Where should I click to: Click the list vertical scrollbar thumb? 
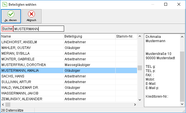click(140, 68)
